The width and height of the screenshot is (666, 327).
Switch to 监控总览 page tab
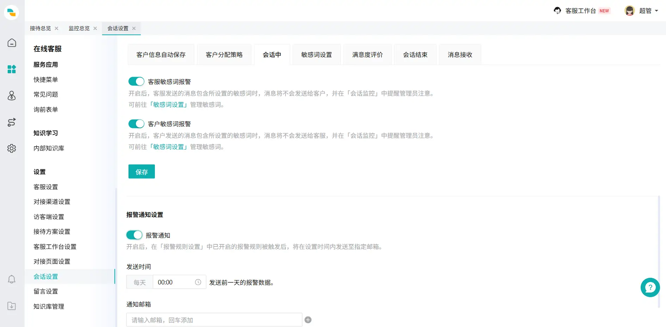pyautogui.click(x=79, y=28)
